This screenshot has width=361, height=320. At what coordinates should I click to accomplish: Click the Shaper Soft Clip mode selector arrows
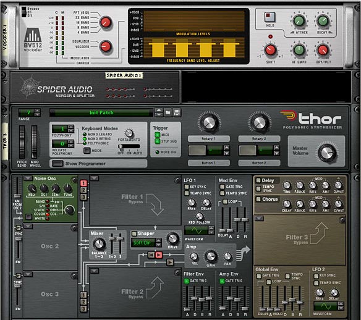158,243
